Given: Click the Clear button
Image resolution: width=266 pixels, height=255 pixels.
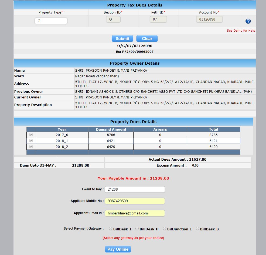Looking at the screenshot, I should coord(147,39).
